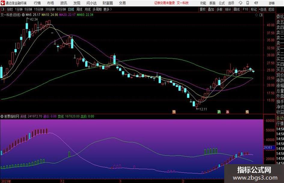Click the 叠加 overlay button

(x=211, y=9)
